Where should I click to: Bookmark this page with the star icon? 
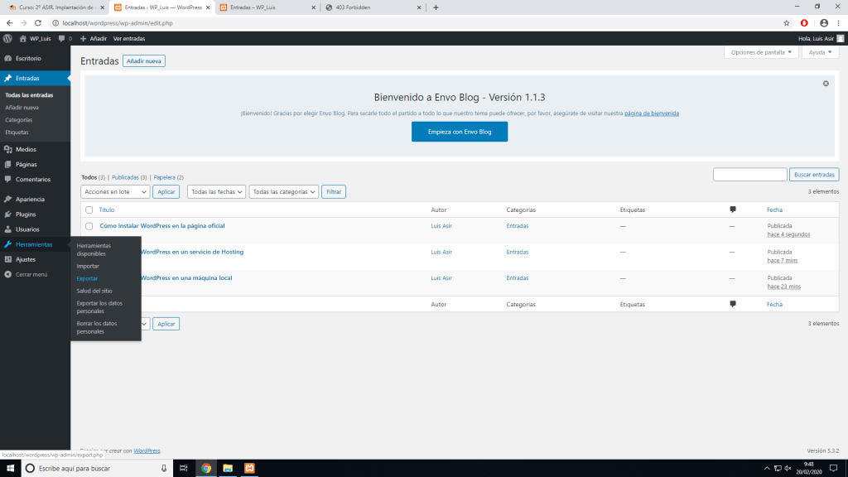pos(786,22)
